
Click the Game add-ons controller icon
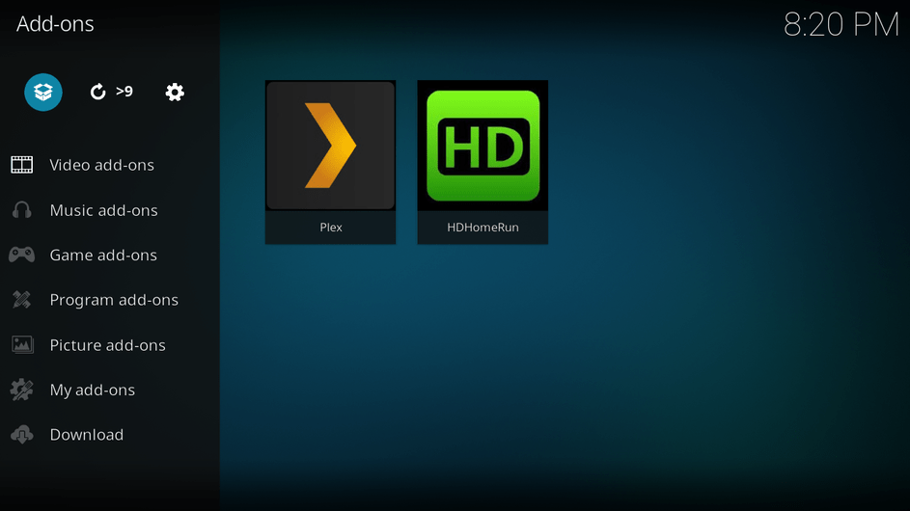(22, 255)
